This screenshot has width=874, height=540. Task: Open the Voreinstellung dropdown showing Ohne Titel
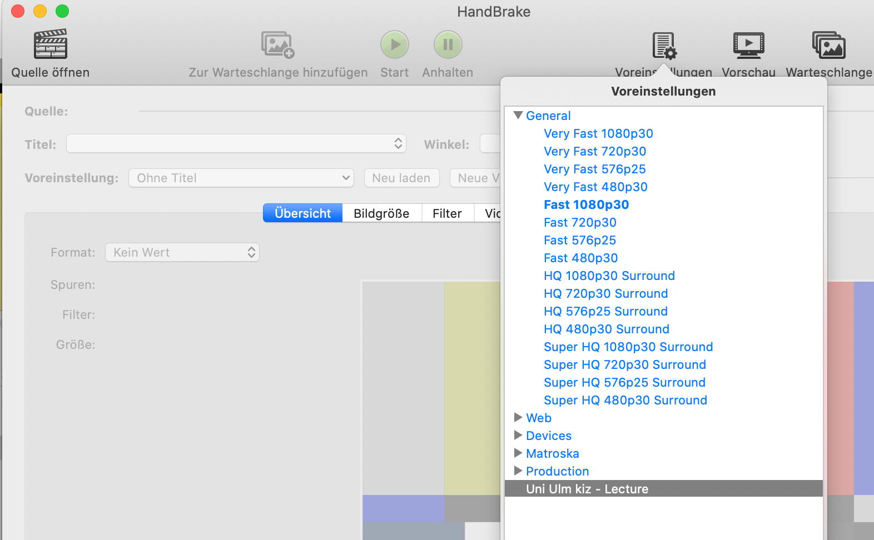click(241, 178)
